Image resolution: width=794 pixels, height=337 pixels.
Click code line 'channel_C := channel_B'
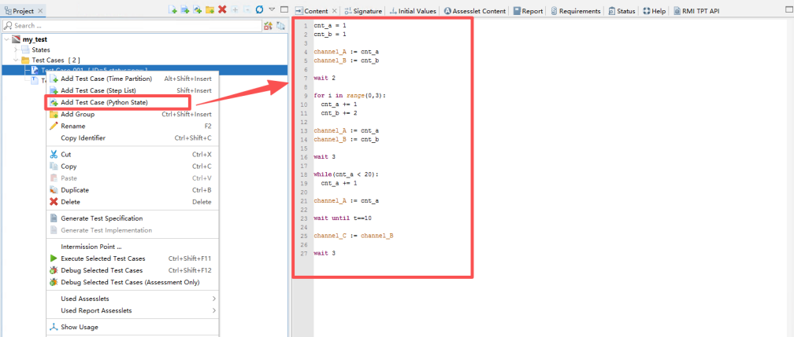354,236
